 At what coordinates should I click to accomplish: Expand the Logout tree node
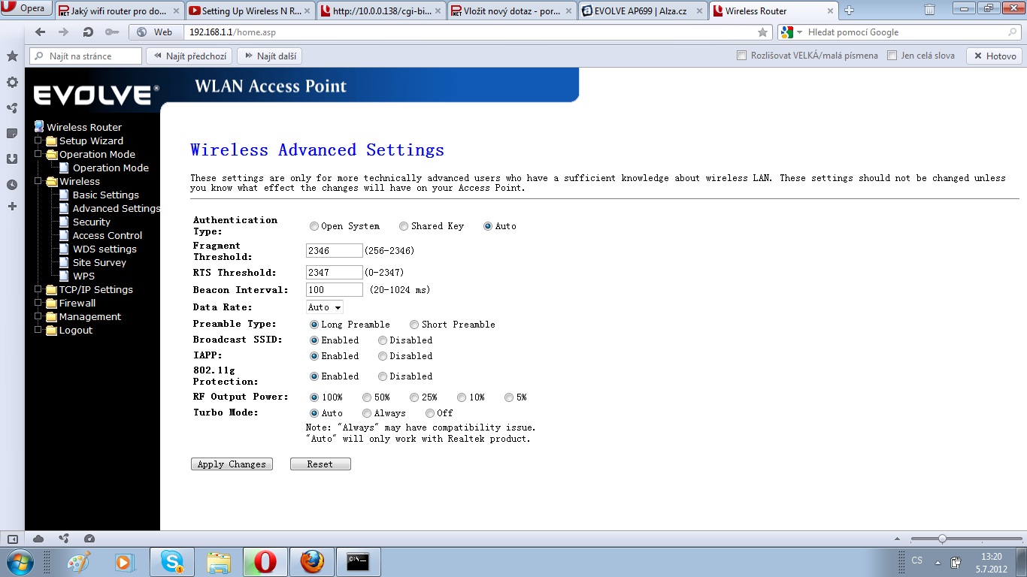[38, 330]
